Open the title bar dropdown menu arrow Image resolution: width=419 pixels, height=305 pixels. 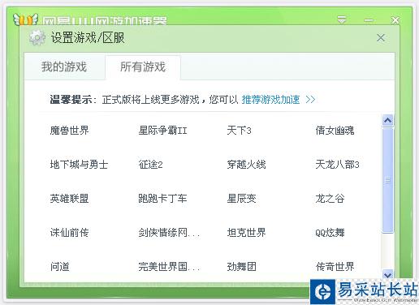point(342,19)
